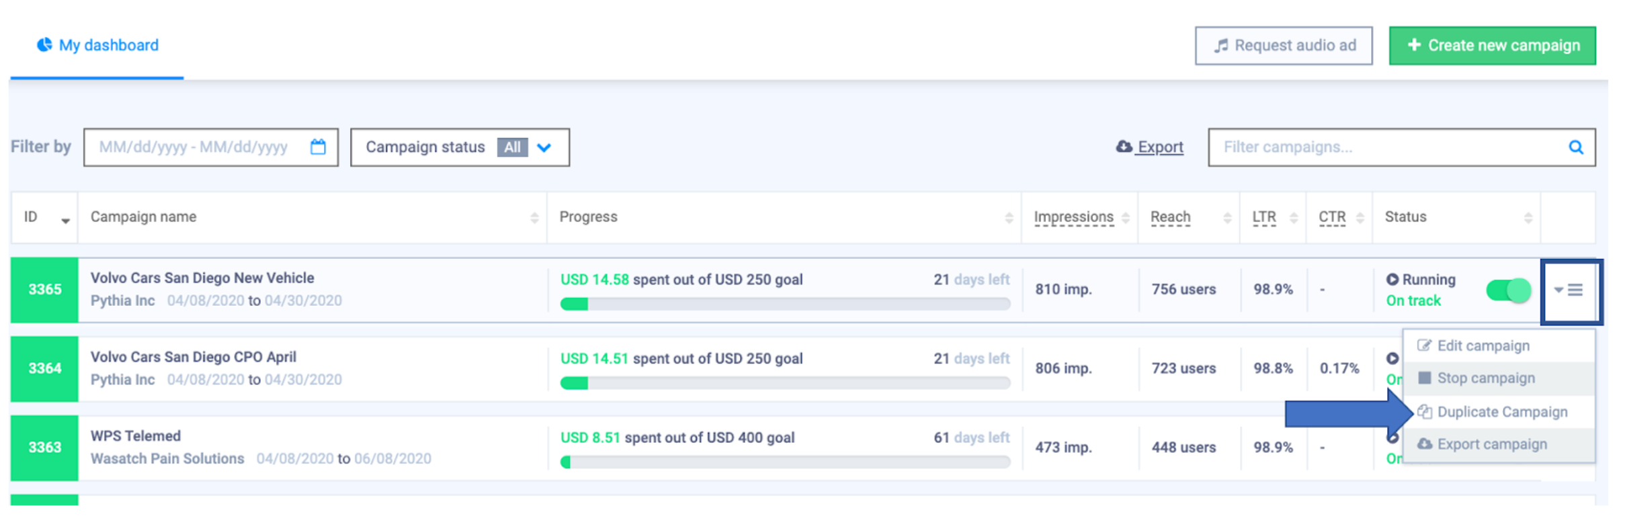Sort by Campaign name column arrows
Screen dimensions: 1625x530
point(534,217)
